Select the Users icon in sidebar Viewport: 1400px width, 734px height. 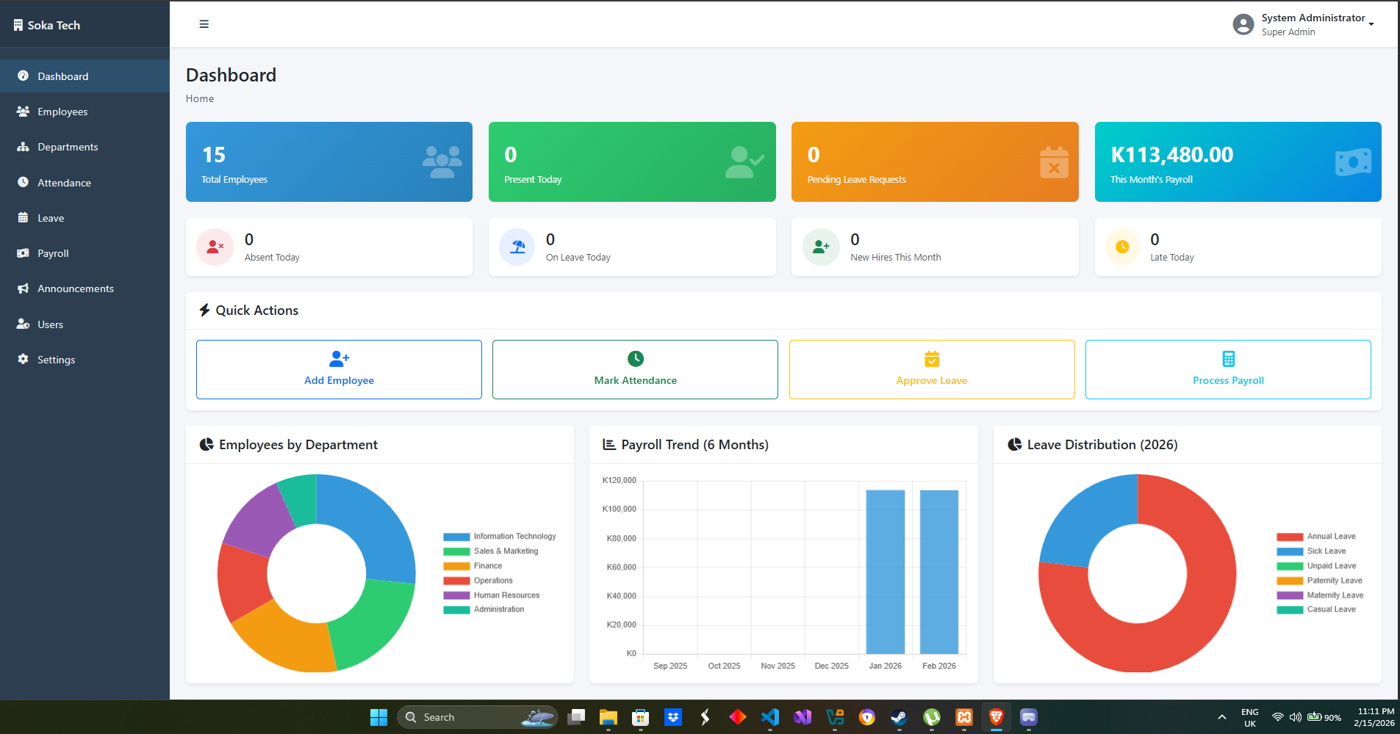24,324
